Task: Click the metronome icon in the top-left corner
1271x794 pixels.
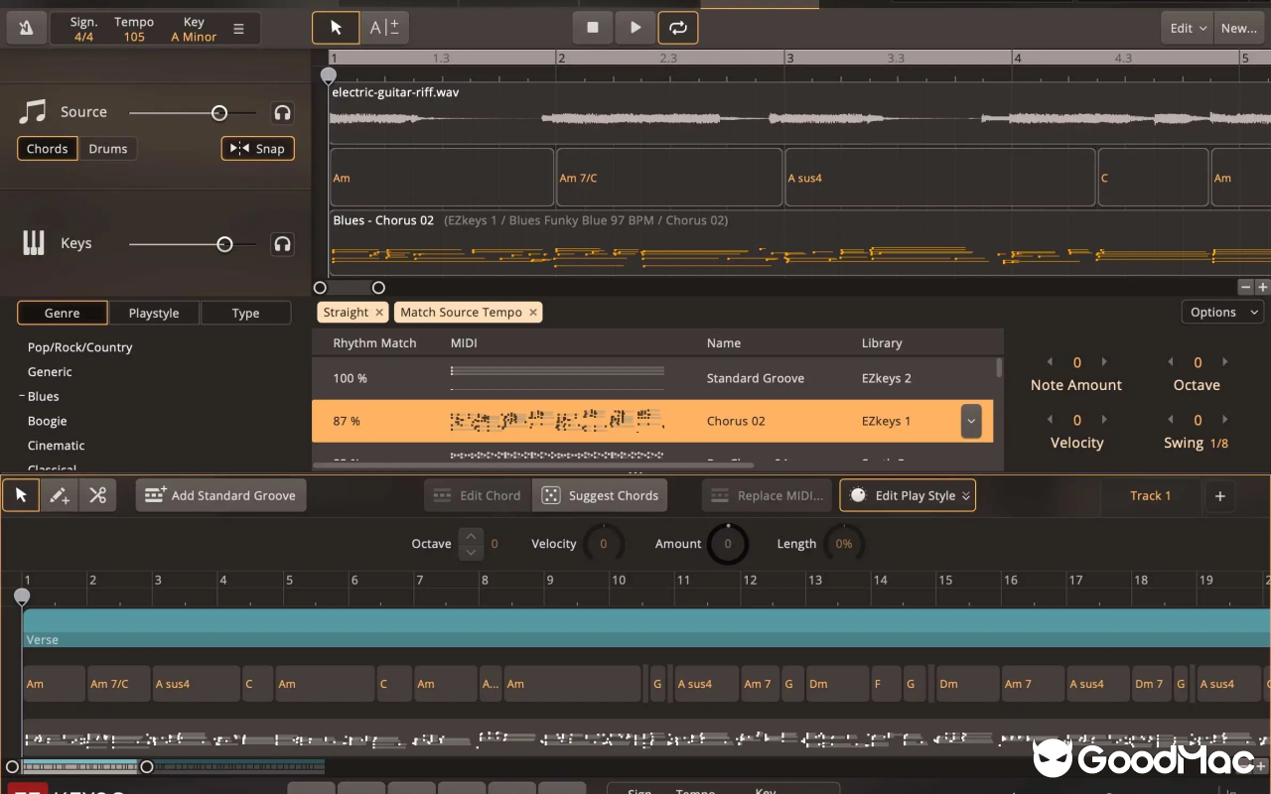Action: point(25,28)
